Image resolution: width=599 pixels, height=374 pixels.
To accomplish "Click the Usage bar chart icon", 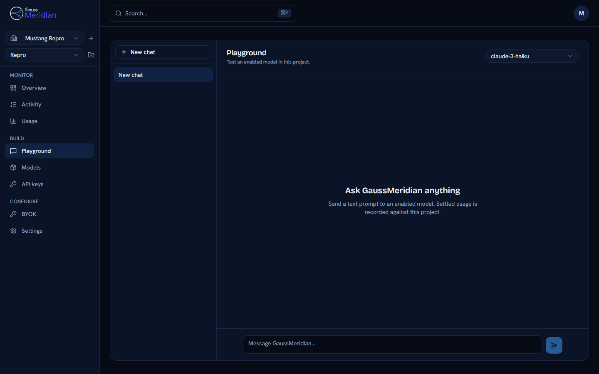I will [13, 121].
